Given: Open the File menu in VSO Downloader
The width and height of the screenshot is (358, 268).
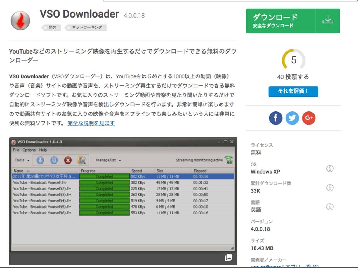Looking at the screenshot, I should click(x=16, y=150).
